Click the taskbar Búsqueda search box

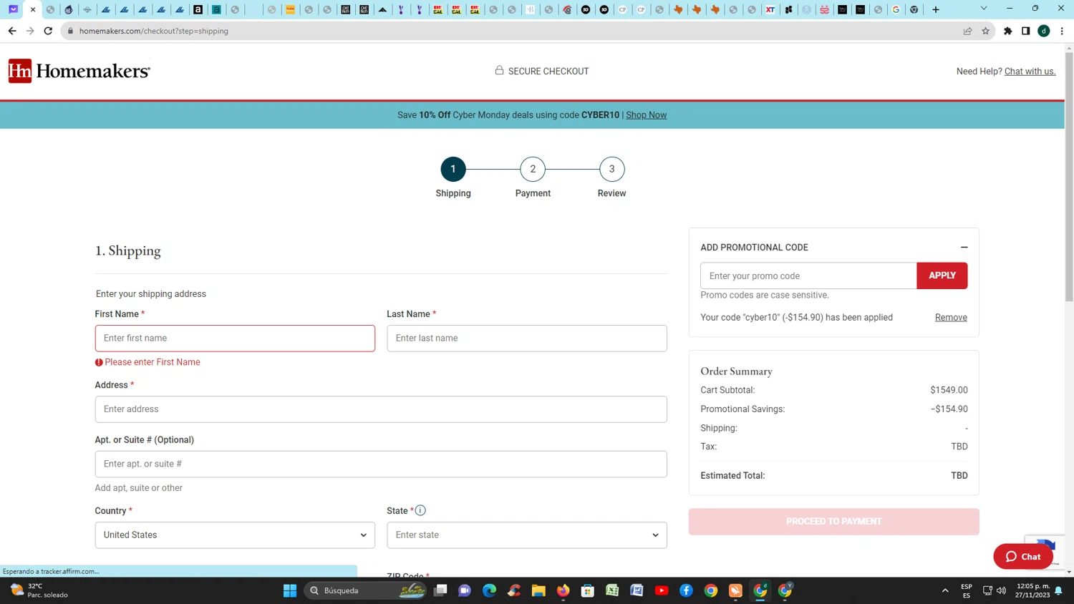(367, 590)
